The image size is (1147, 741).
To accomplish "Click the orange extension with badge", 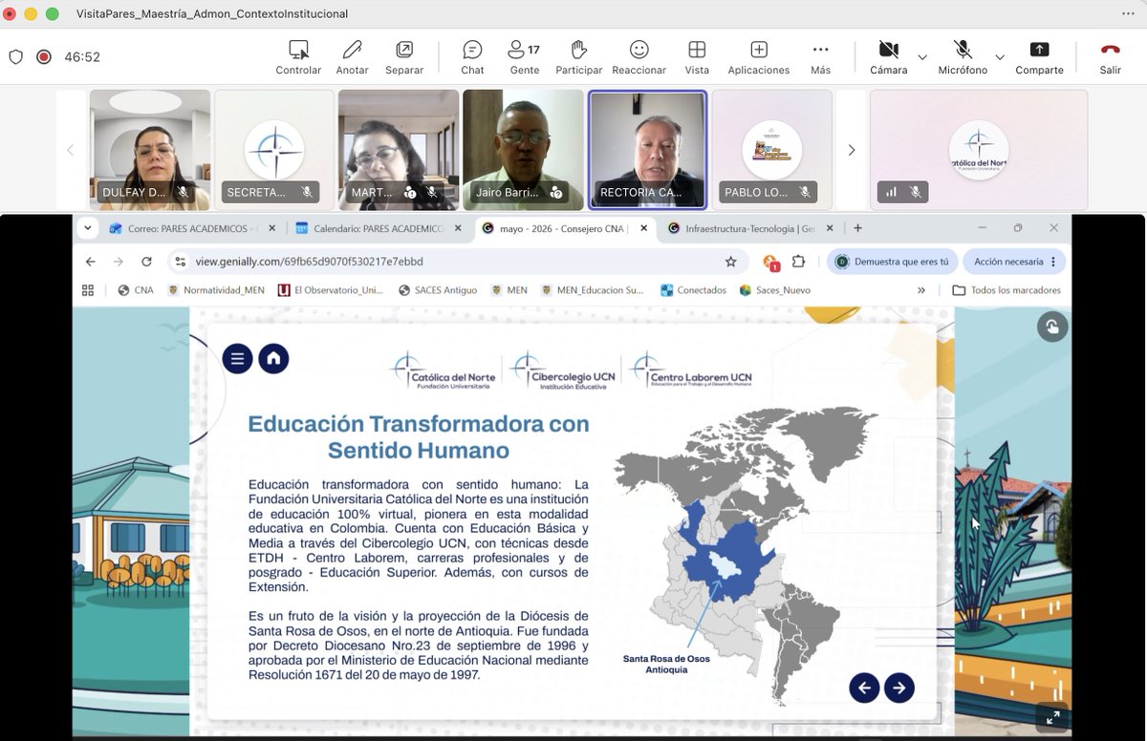I will [770, 263].
